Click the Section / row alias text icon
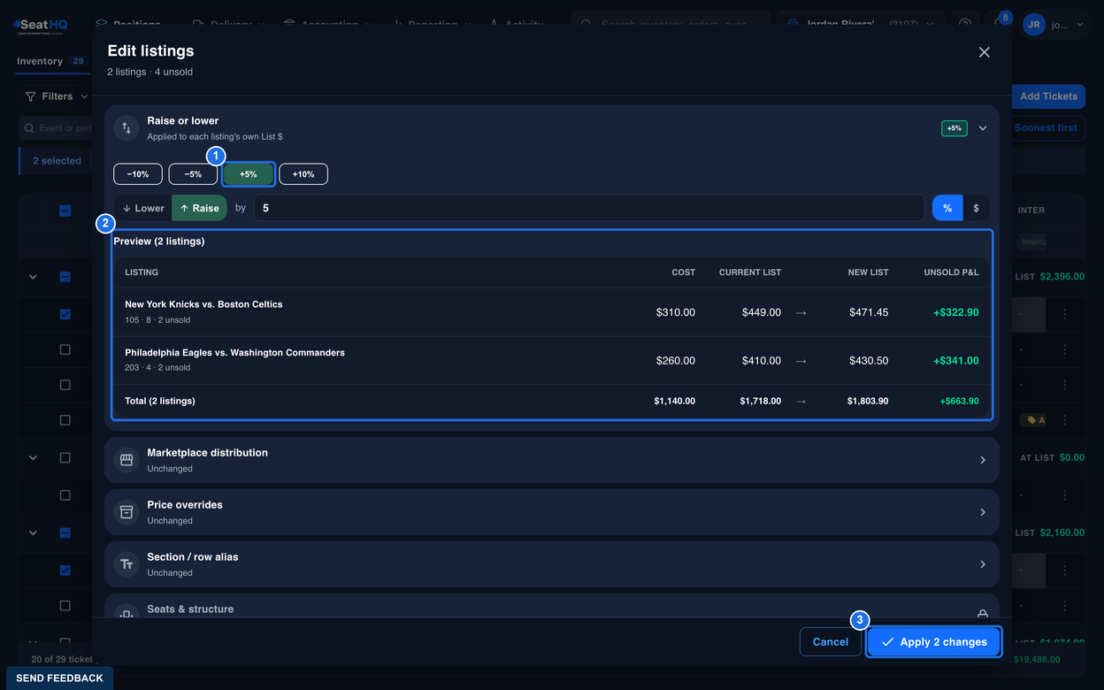The image size is (1104, 690). pos(126,564)
